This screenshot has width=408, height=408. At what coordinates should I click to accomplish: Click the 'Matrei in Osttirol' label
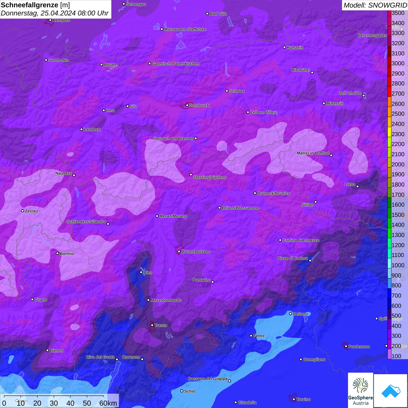[313, 153]
